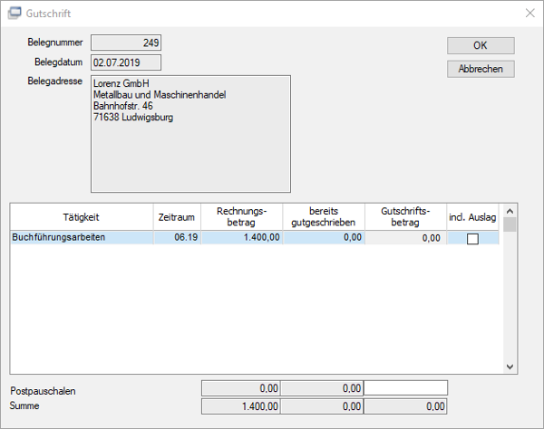Click the Gutschrift window title icon
This screenshot has width=544, height=429.
pos(15,14)
